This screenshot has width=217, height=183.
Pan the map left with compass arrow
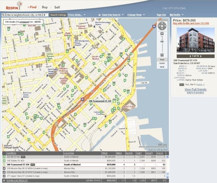click(159, 26)
